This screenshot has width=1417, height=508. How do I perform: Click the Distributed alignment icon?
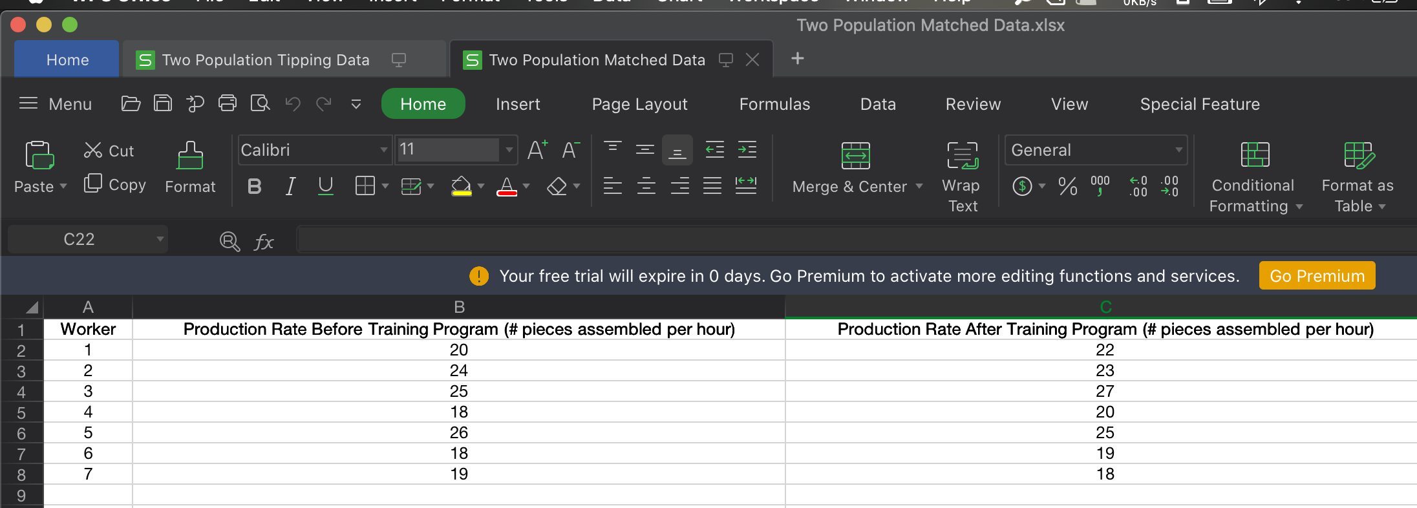click(x=746, y=185)
